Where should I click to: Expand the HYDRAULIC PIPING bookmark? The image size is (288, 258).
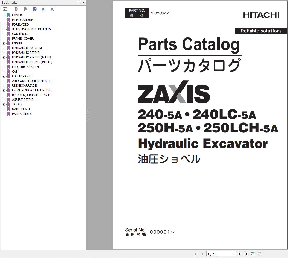pos(4,53)
